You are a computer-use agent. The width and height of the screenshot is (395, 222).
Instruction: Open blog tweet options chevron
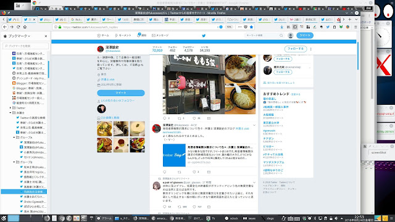254,125
